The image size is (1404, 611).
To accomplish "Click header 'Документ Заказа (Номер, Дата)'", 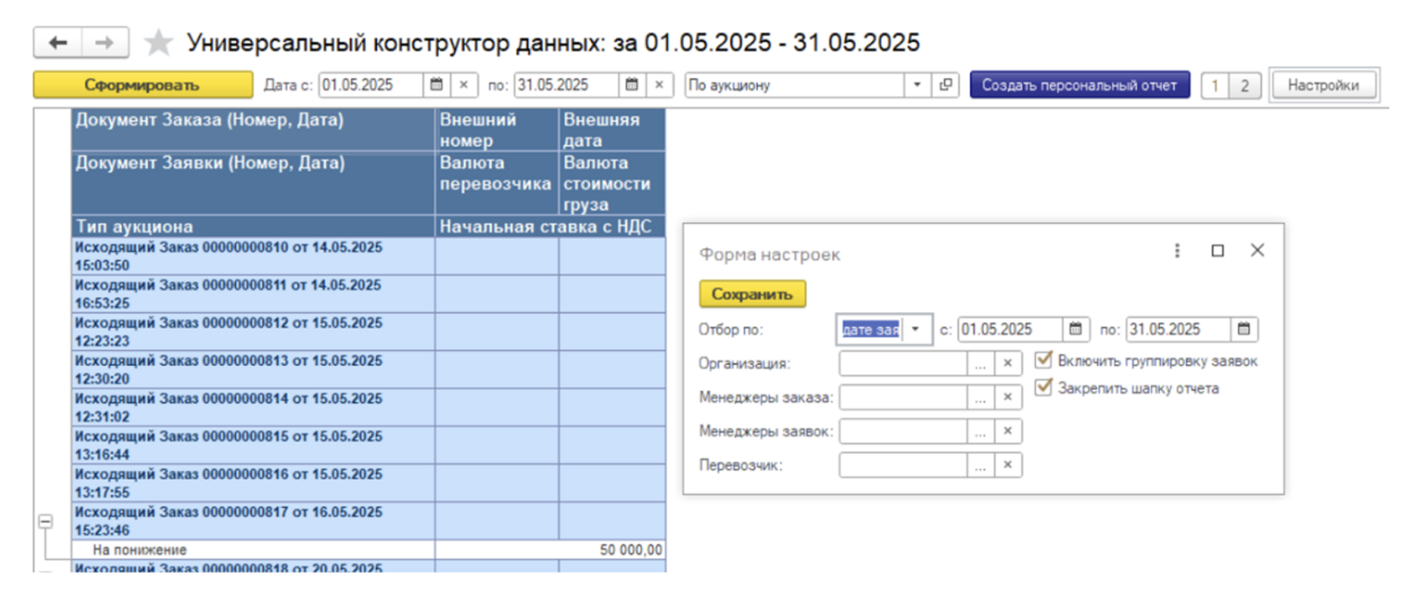I will [x=253, y=130].
